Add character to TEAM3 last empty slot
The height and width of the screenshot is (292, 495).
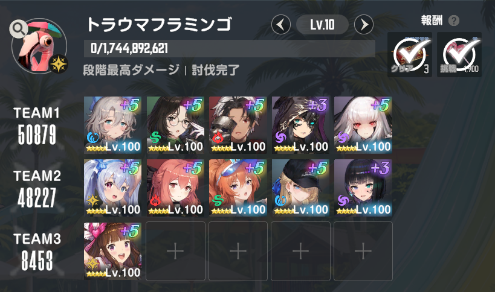(x=363, y=251)
